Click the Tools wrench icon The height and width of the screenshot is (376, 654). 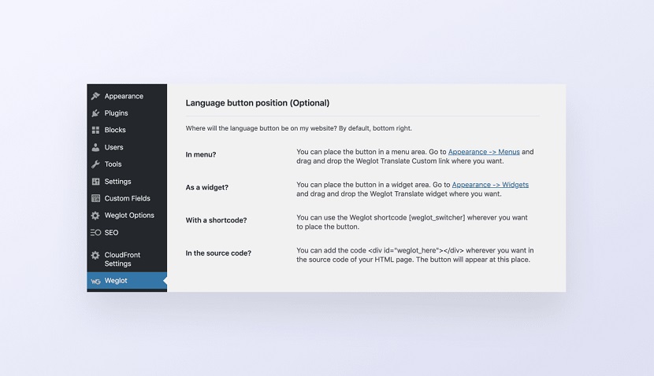[x=95, y=164]
